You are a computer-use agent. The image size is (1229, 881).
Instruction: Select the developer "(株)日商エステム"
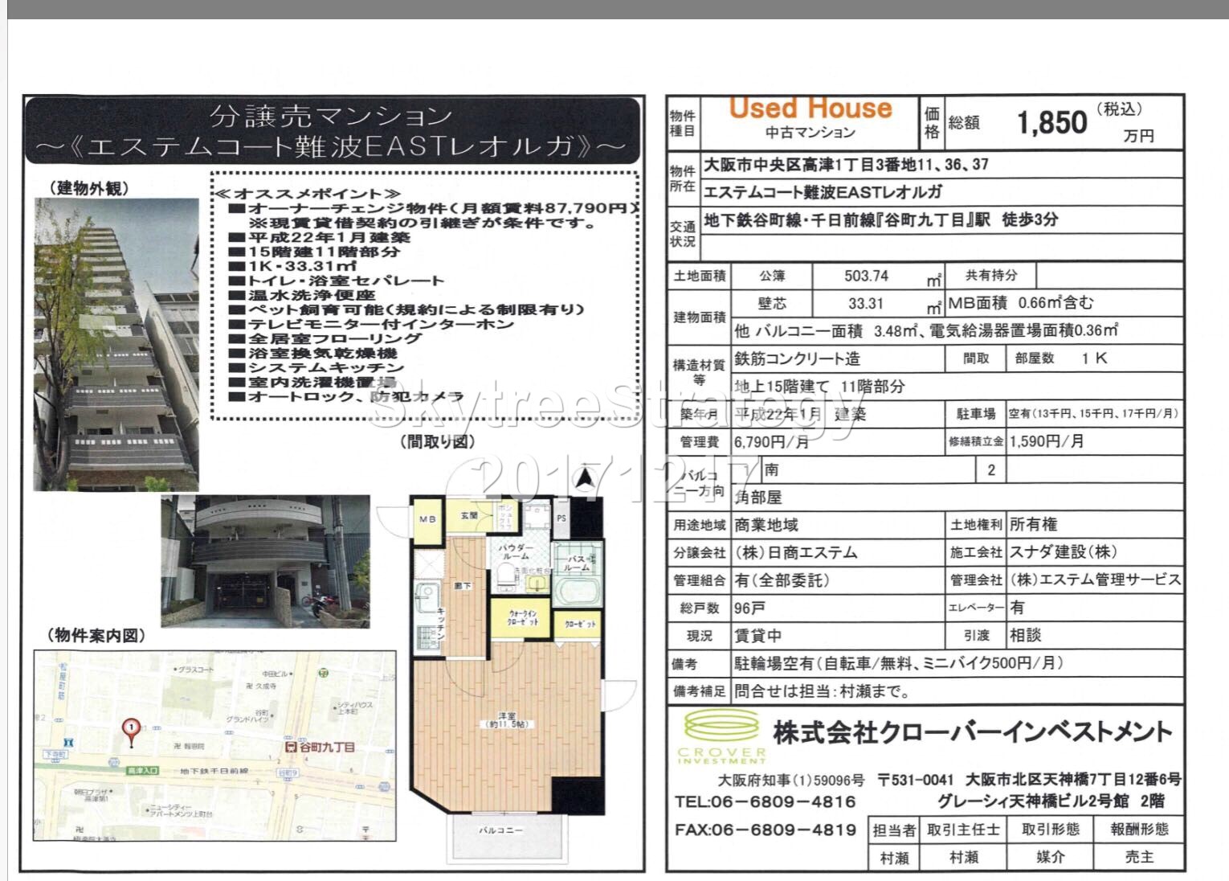point(796,553)
